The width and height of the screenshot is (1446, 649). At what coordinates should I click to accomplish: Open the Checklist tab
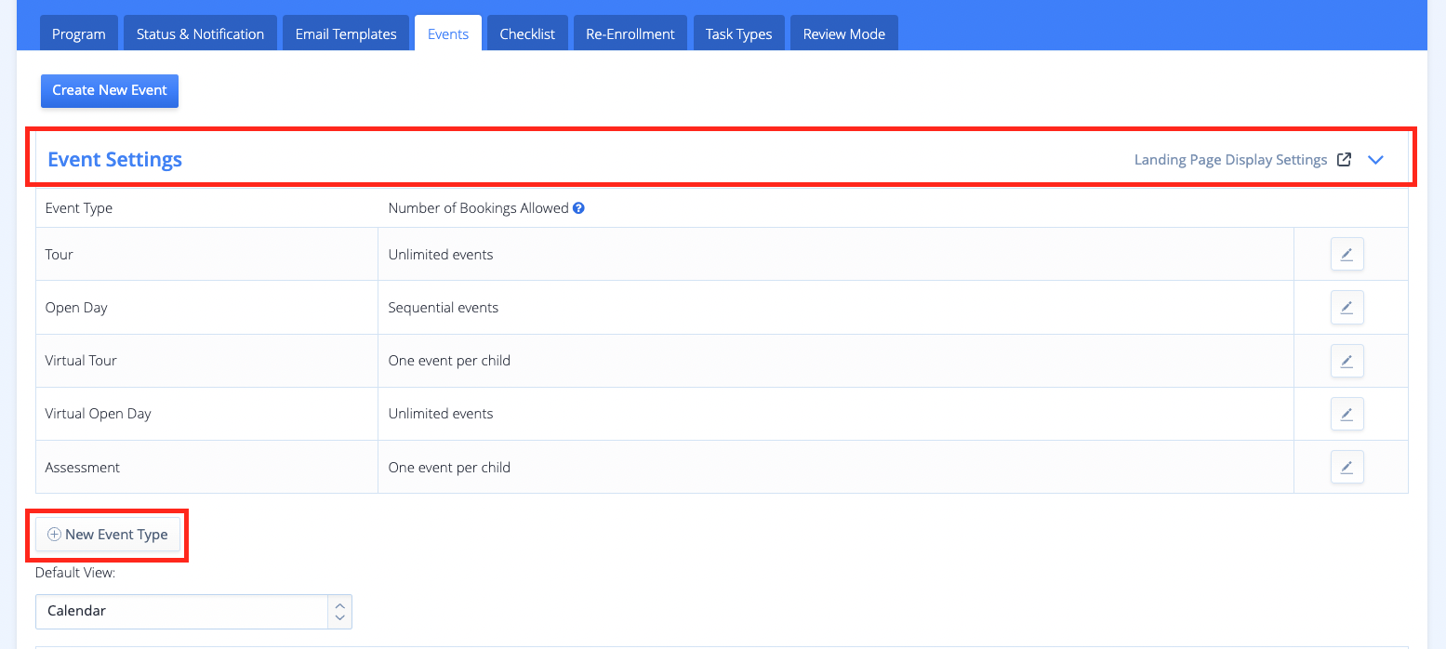[527, 33]
